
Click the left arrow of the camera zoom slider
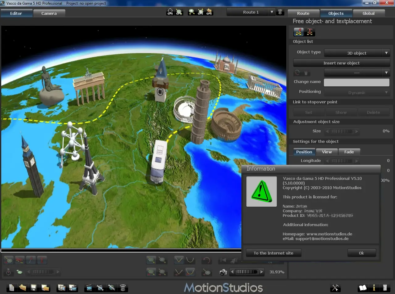coord(232,272)
